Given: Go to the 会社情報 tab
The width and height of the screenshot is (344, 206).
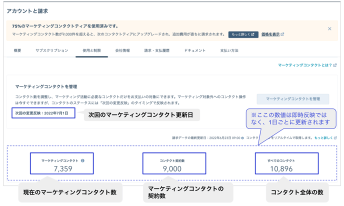Looking at the screenshot, I should click(x=122, y=50).
